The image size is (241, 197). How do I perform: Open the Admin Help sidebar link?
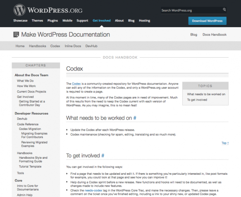point(25,195)
